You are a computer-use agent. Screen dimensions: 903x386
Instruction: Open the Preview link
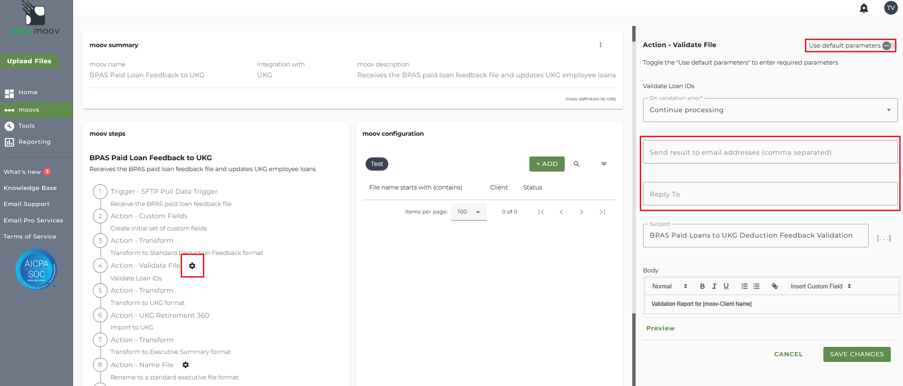pyautogui.click(x=661, y=329)
